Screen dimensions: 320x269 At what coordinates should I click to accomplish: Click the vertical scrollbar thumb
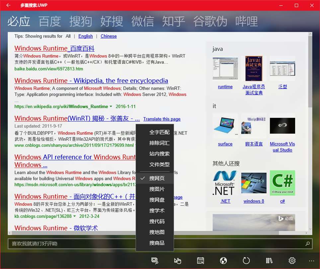[x=310, y=72]
